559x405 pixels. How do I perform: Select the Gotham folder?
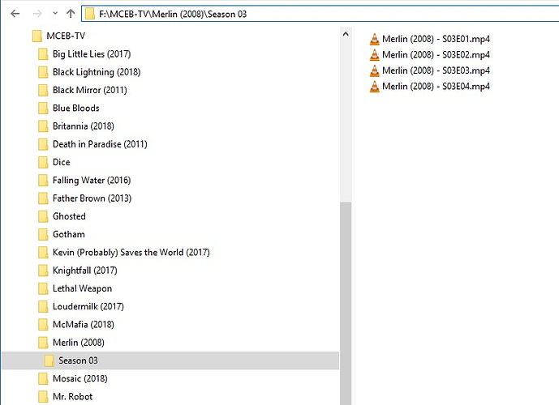pos(69,235)
